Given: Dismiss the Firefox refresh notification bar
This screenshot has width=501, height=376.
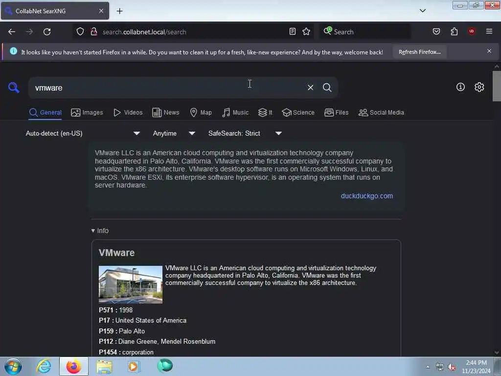Looking at the screenshot, I should pos(489,51).
